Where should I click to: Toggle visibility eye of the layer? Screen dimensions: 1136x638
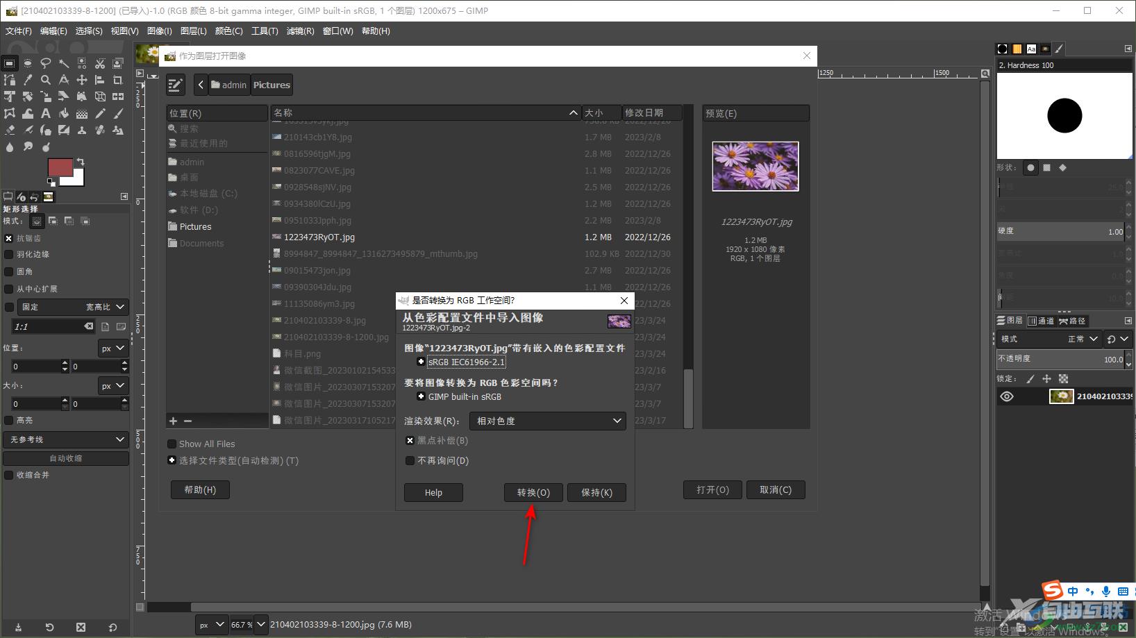(x=1006, y=396)
